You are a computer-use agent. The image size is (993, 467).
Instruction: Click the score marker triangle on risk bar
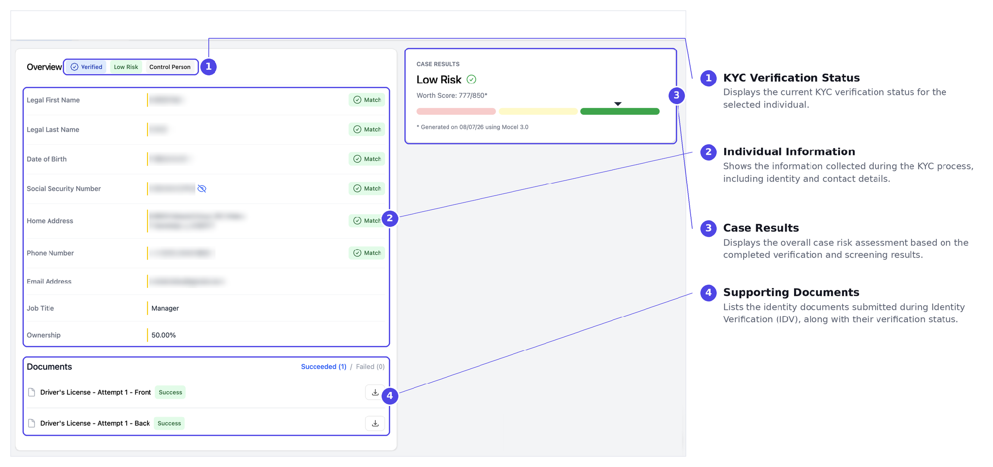(618, 104)
